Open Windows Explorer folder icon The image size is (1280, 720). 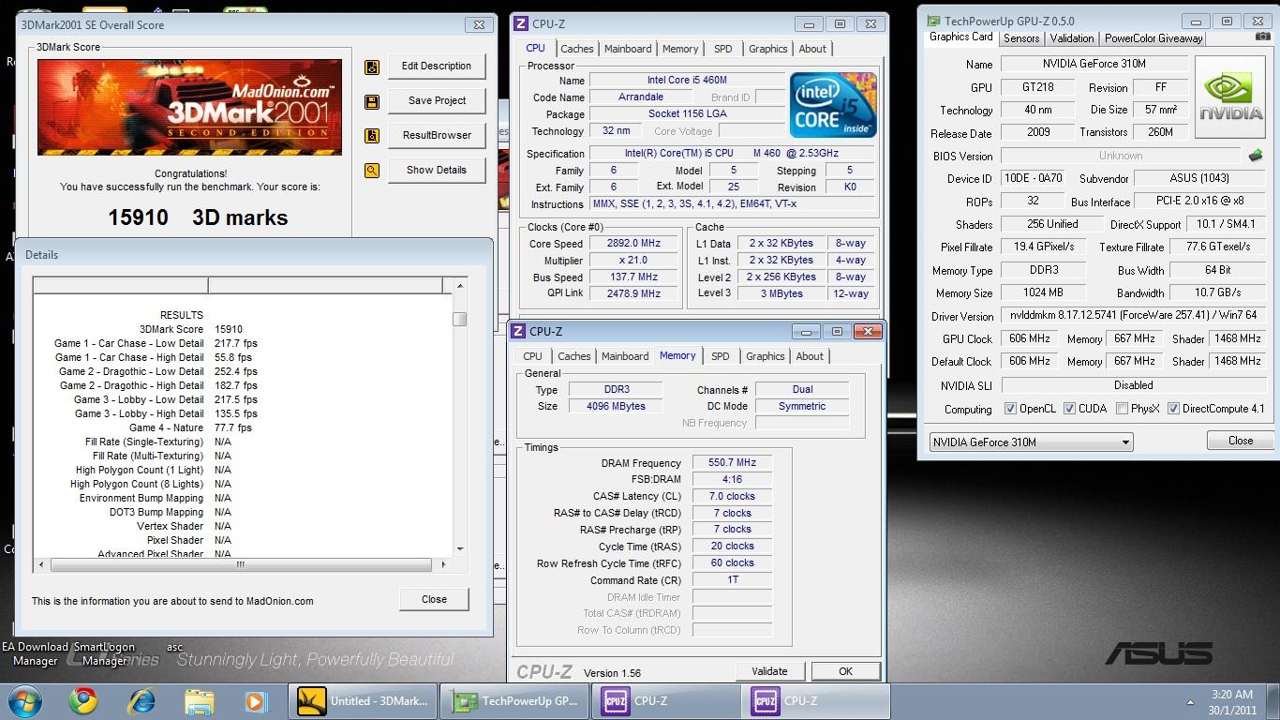coord(199,701)
